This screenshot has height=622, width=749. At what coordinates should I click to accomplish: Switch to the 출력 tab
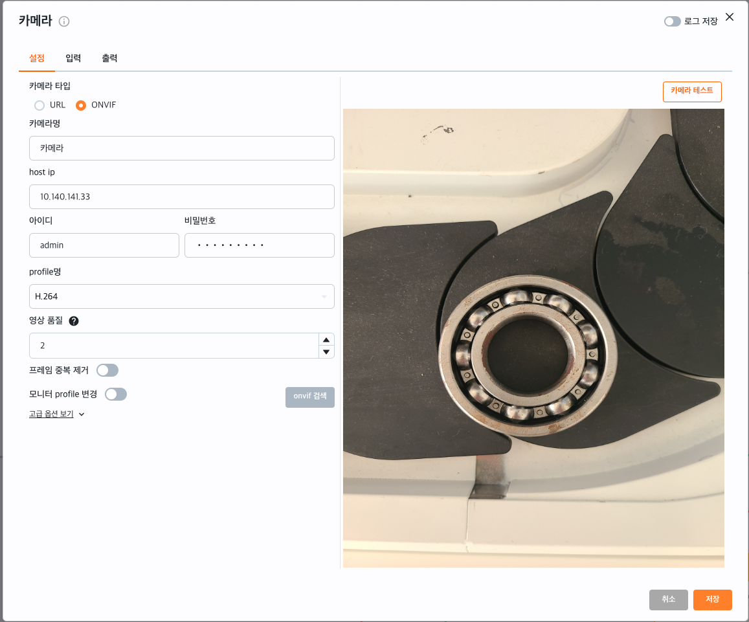109,58
